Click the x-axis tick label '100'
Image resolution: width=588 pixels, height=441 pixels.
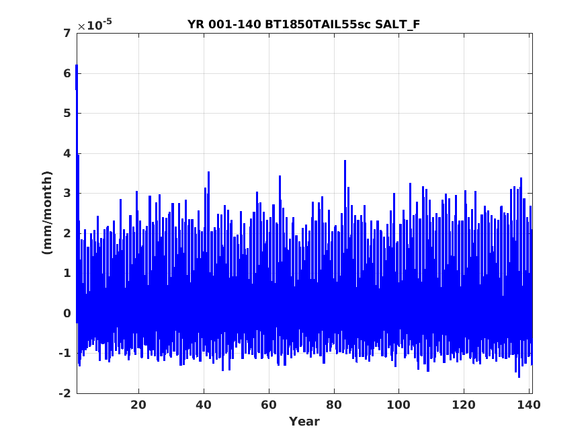398,405
